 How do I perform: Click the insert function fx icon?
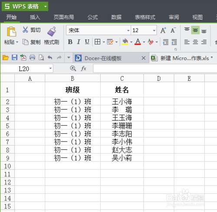84,68
